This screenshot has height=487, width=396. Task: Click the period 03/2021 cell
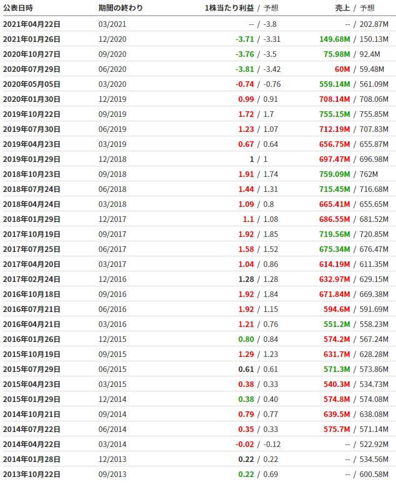coord(112,24)
